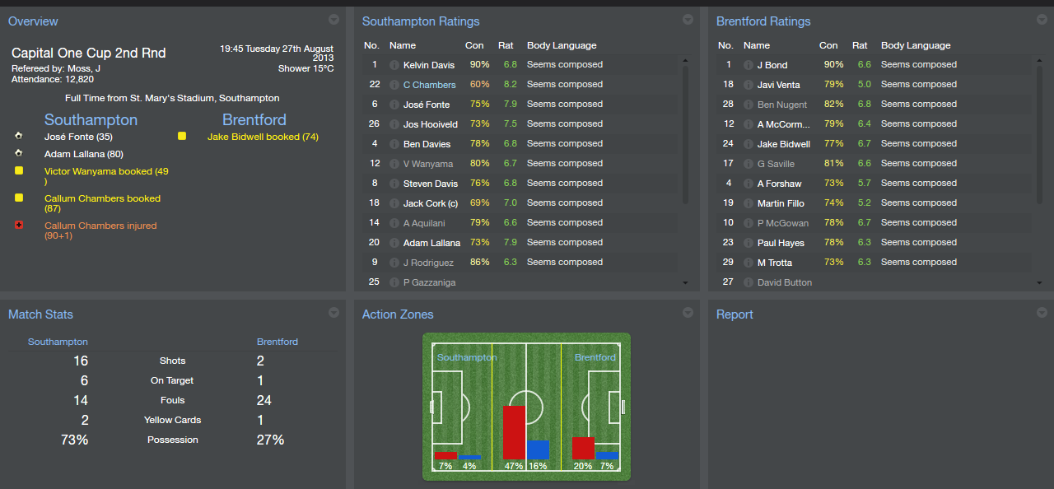This screenshot has height=489, width=1054.
Task: Click info icon next to Jake Bidwell rating
Action: [x=748, y=144]
